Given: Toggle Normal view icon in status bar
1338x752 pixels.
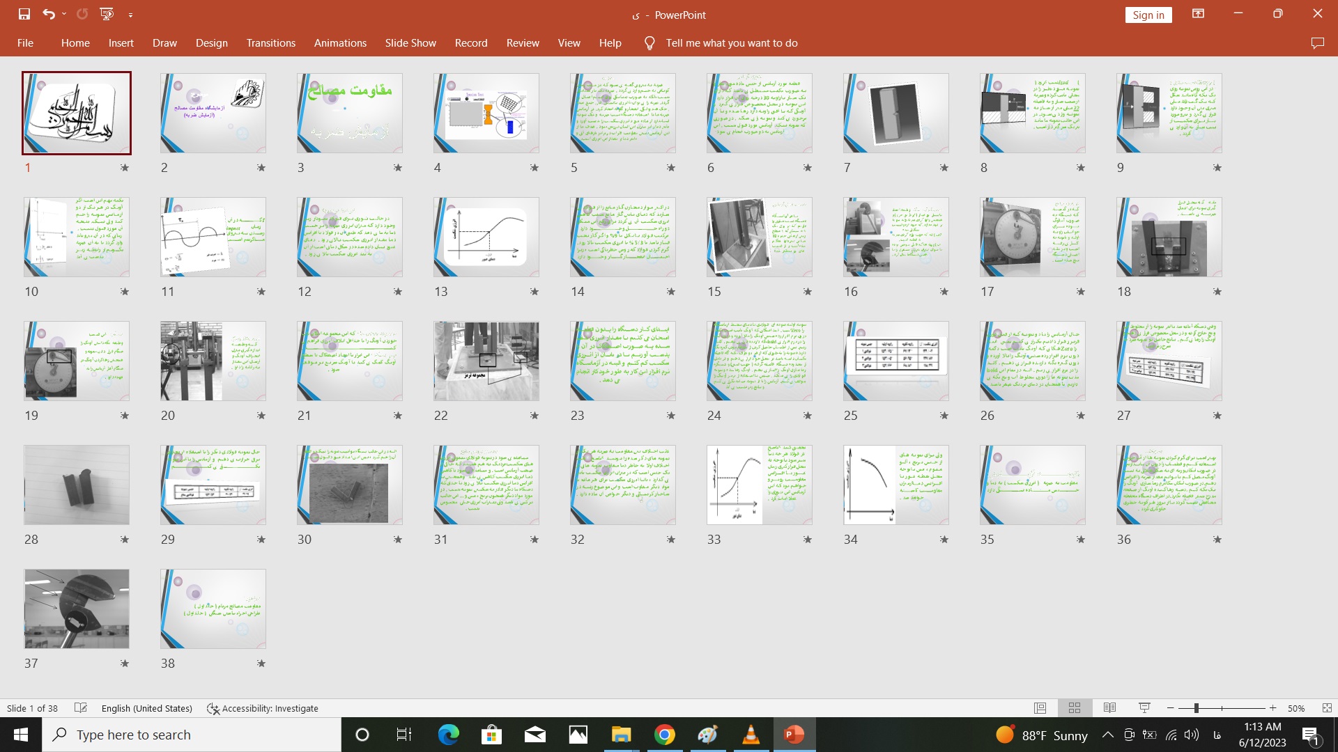Looking at the screenshot, I should [1039, 708].
